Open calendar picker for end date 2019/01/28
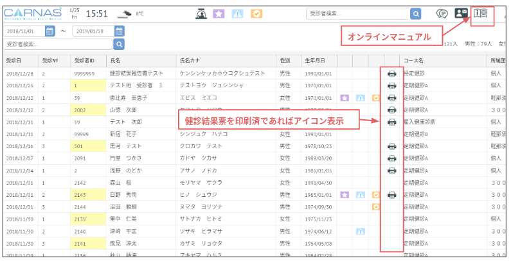Screen dimensions: 511x261 point(119,31)
